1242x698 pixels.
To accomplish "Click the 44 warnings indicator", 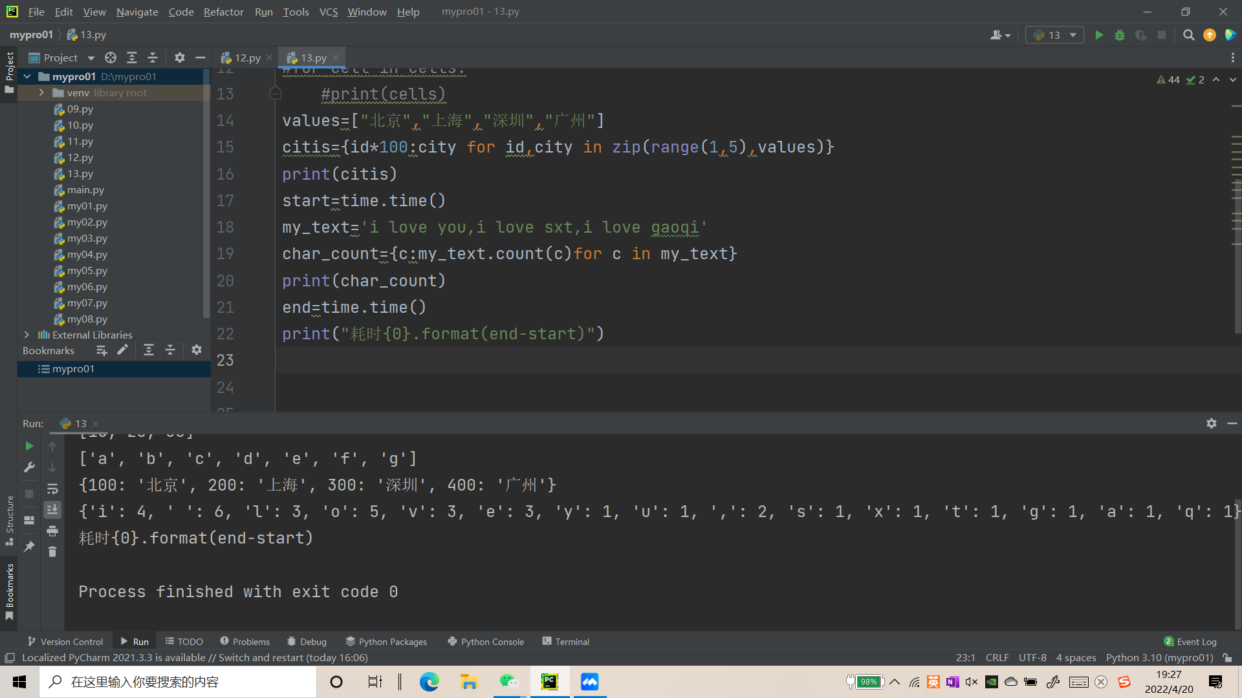I will click(1168, 79).
